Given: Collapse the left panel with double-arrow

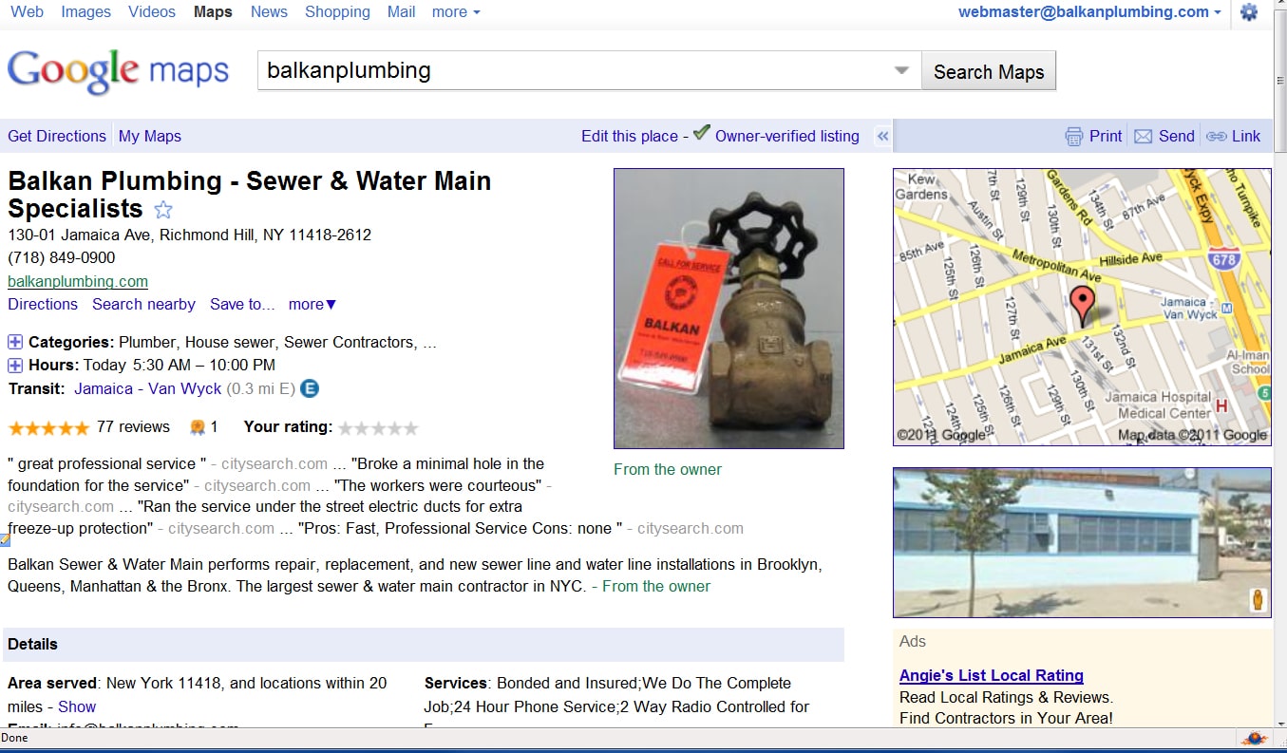Looking at the screenshot, I should tap(882, 136).
